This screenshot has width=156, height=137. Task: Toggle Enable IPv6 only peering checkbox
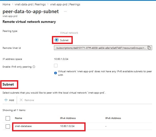click(x=56, y=66)
